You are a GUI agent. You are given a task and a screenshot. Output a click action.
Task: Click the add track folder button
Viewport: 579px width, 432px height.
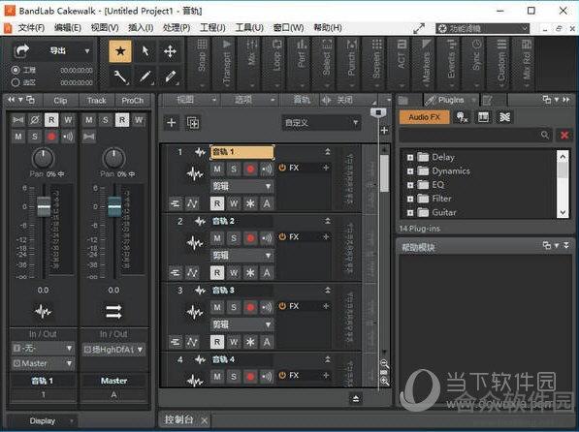pos(193,122)
